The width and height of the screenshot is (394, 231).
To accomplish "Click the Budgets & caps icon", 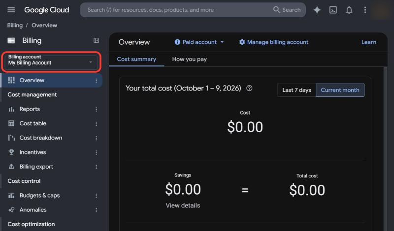I will tap(11, 196).
